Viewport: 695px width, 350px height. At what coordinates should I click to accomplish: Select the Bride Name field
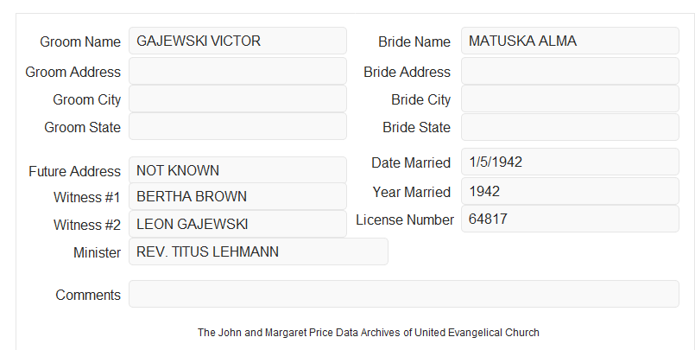point(570,41)
